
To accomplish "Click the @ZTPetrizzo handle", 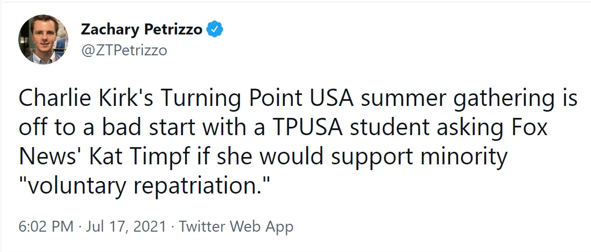I will [124, 50].
